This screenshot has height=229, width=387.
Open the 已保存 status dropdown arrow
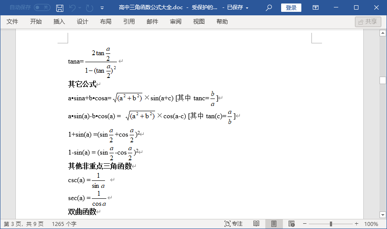pos(247,8)
